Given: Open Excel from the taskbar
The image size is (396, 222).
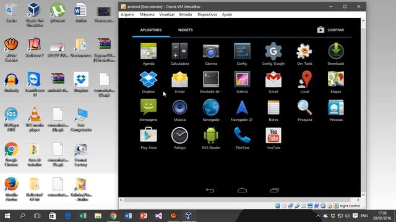Looking at the screenshot, I should click(x=83, y=216).
